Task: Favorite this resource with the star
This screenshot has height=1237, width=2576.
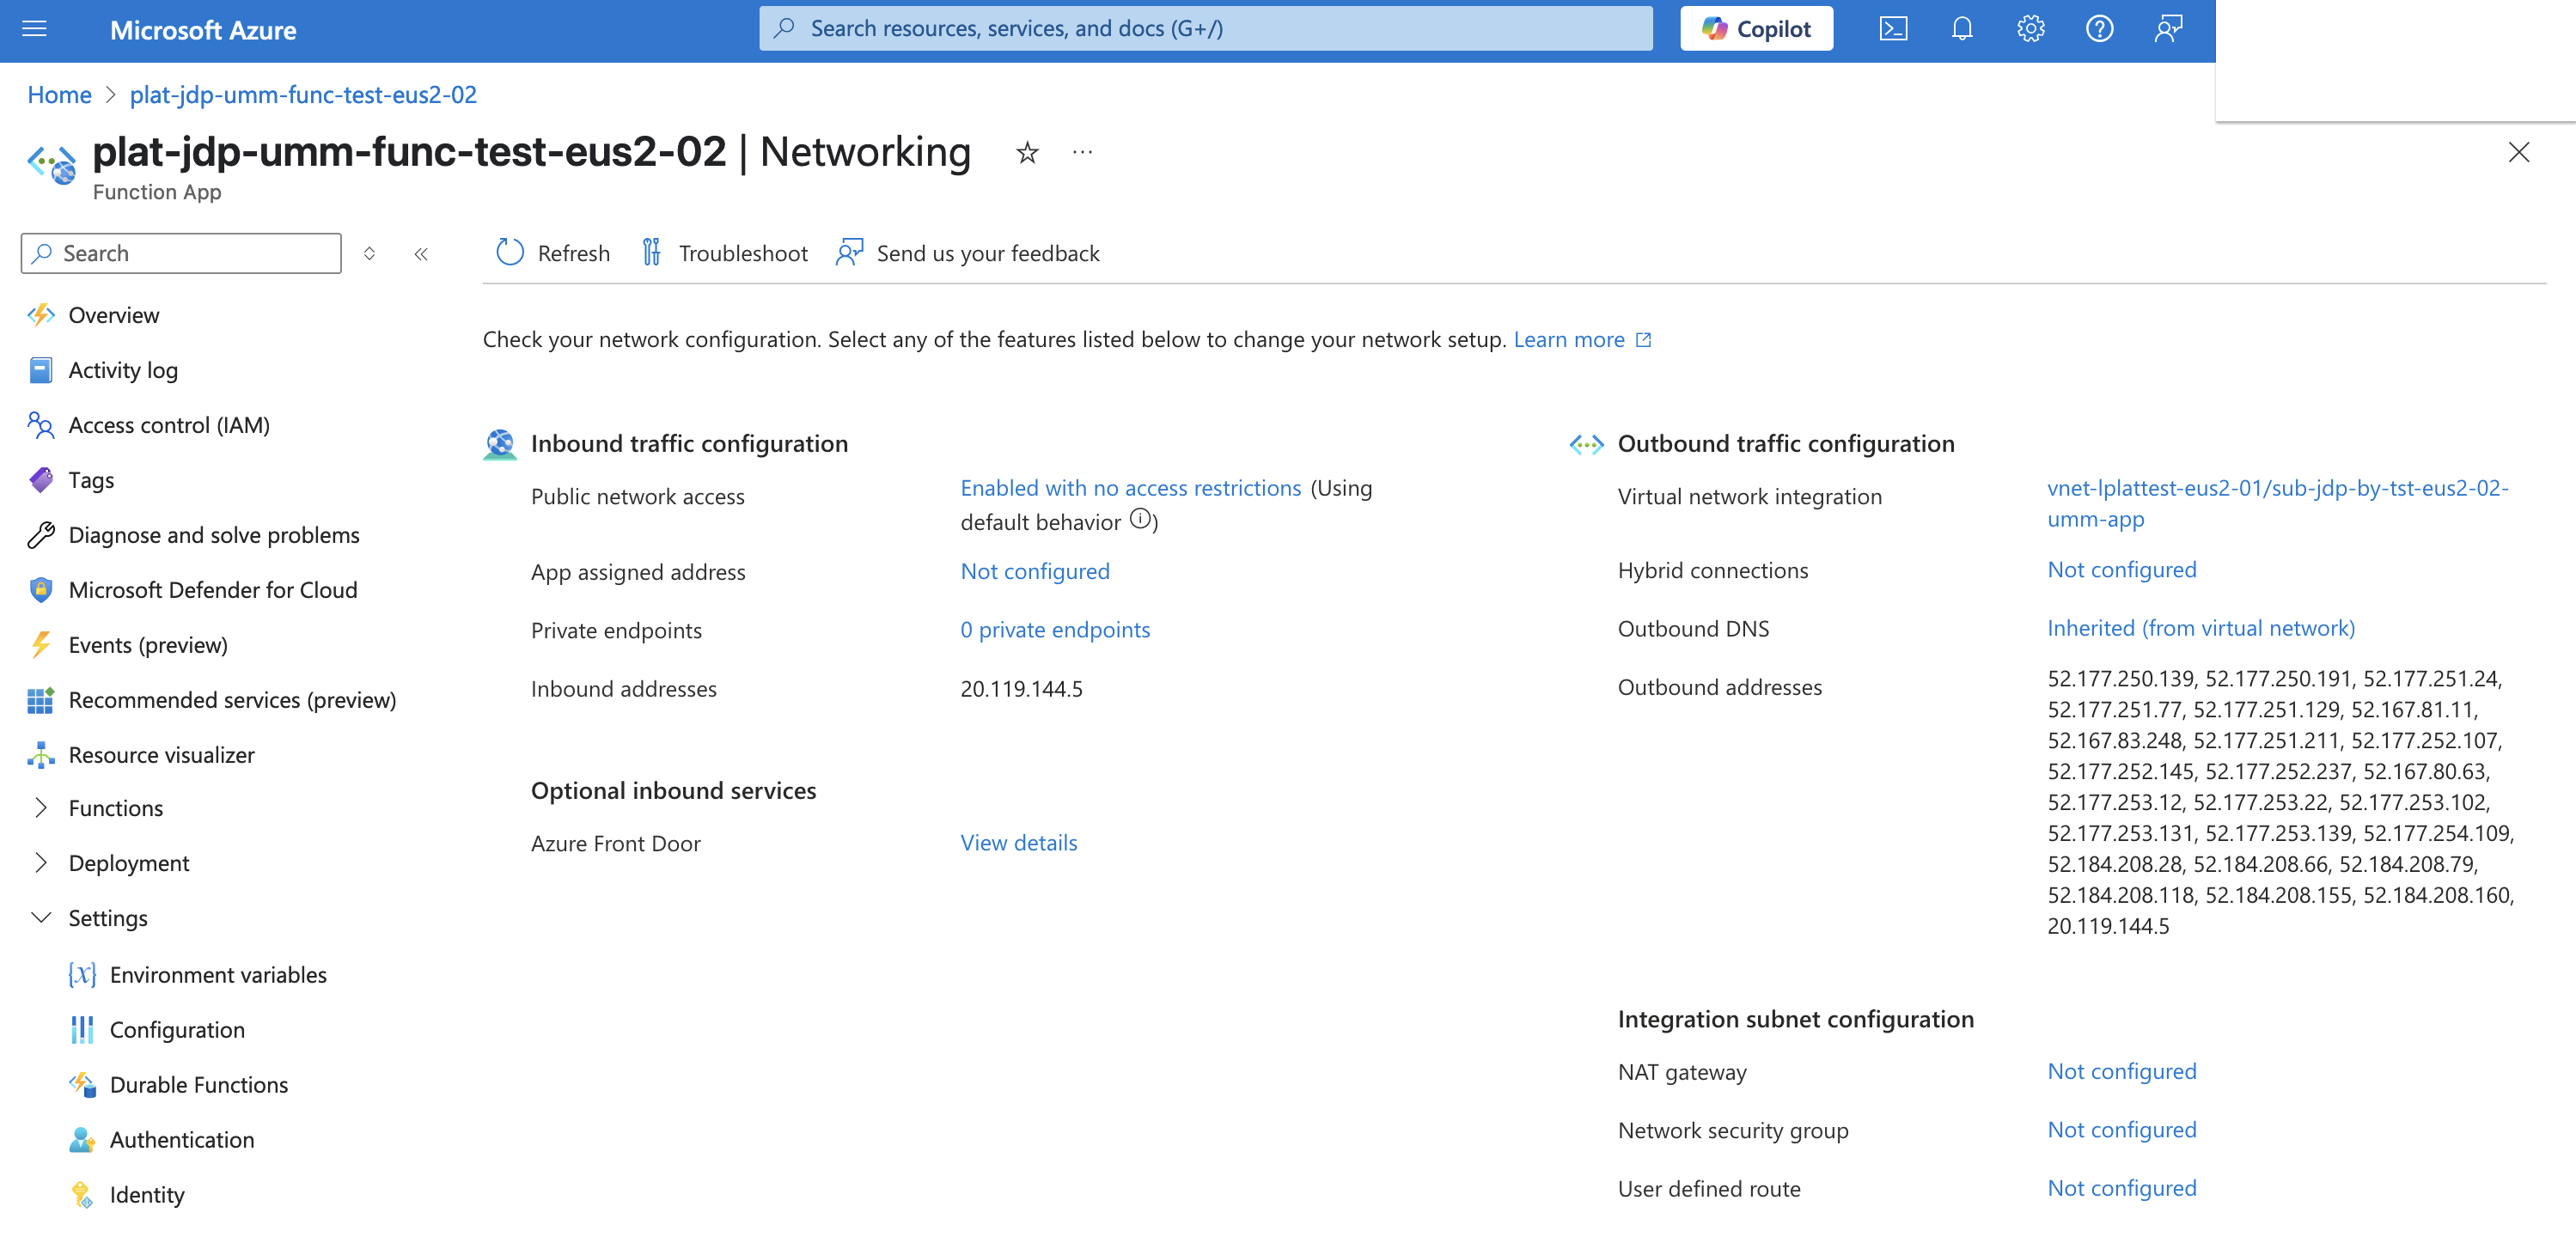Action: pyautogui.click(x=1027, y=153)
